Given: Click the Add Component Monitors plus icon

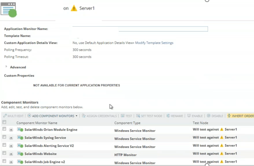Looking at the screenshot, I should 29,116.
